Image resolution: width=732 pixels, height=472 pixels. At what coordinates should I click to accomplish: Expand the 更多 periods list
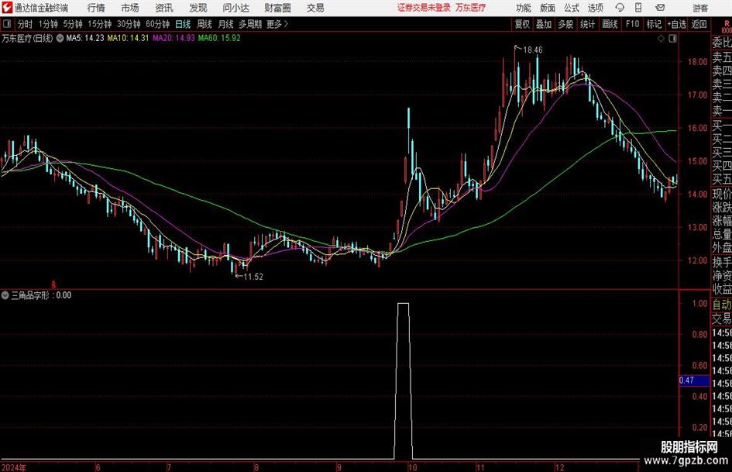pyautogui.click(x=277, y=24)
